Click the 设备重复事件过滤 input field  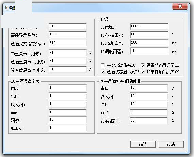pos(68,69)
